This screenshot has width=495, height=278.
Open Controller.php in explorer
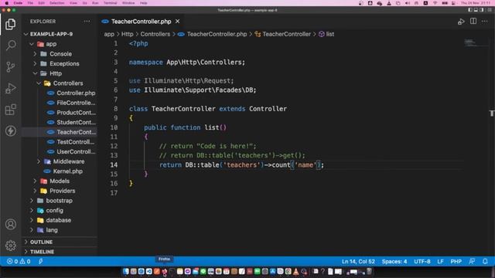[60, 93]
